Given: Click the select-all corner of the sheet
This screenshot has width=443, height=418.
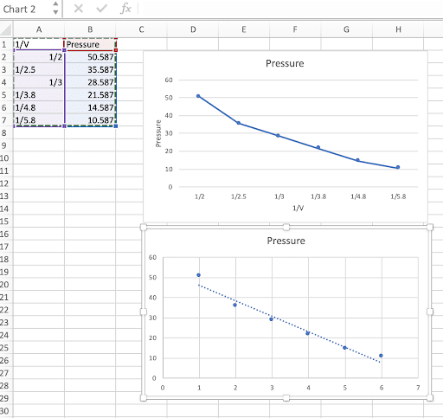Looking at the screenshot, I should (6, 29).
